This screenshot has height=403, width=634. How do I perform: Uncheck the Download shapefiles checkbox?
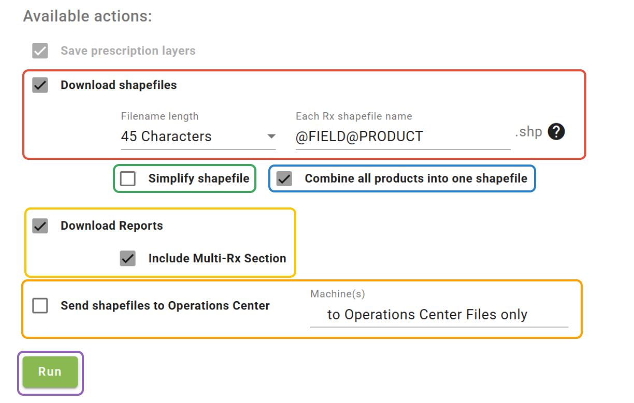40,85
